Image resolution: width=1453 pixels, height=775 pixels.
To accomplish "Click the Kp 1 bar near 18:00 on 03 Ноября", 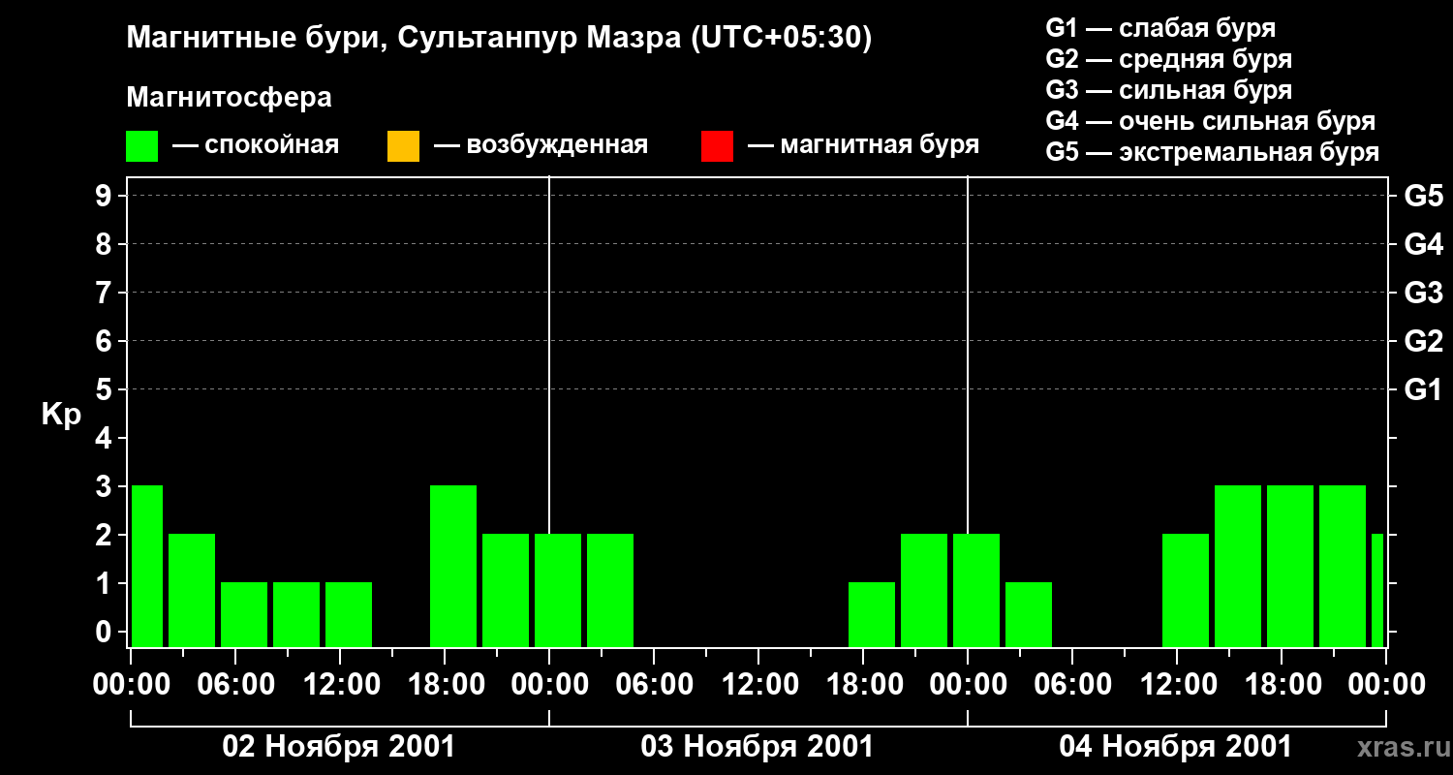I will click(872, 614).
